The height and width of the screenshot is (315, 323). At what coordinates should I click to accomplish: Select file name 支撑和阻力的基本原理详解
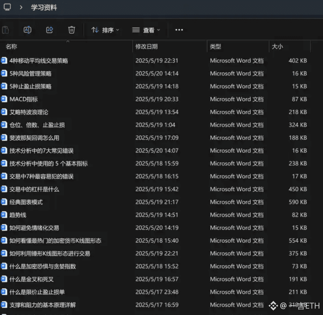point(43,305)
